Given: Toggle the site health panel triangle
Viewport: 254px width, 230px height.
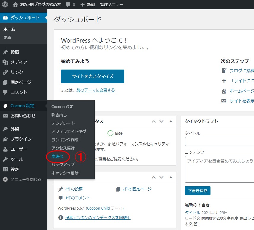Looking at the screenshot, I should tap(171, 121).
